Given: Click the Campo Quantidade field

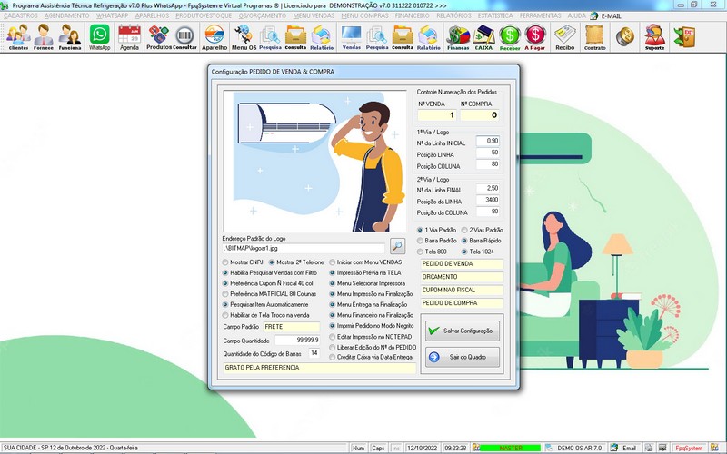Looking at the screenshot, I should pos(297,340).
